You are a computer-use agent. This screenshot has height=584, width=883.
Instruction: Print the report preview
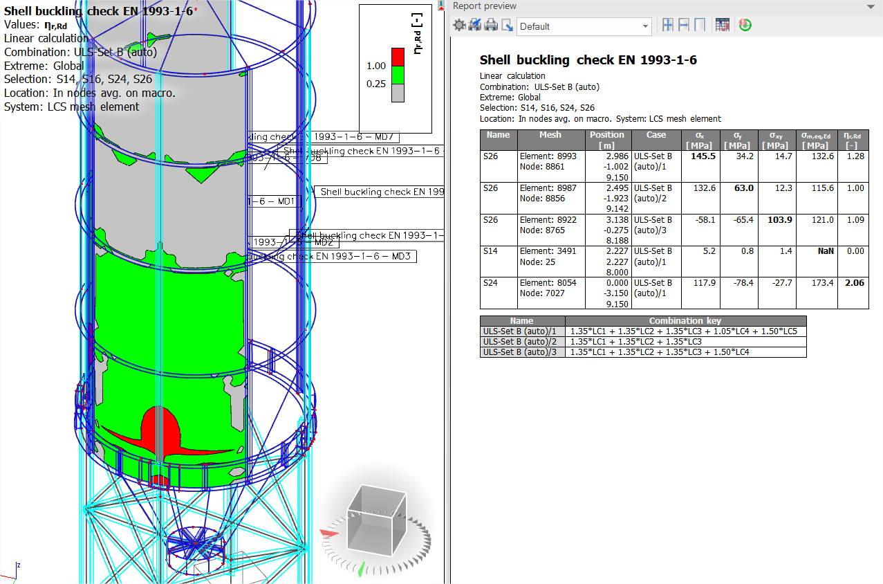pyautogui.click(x=491, y=26)
